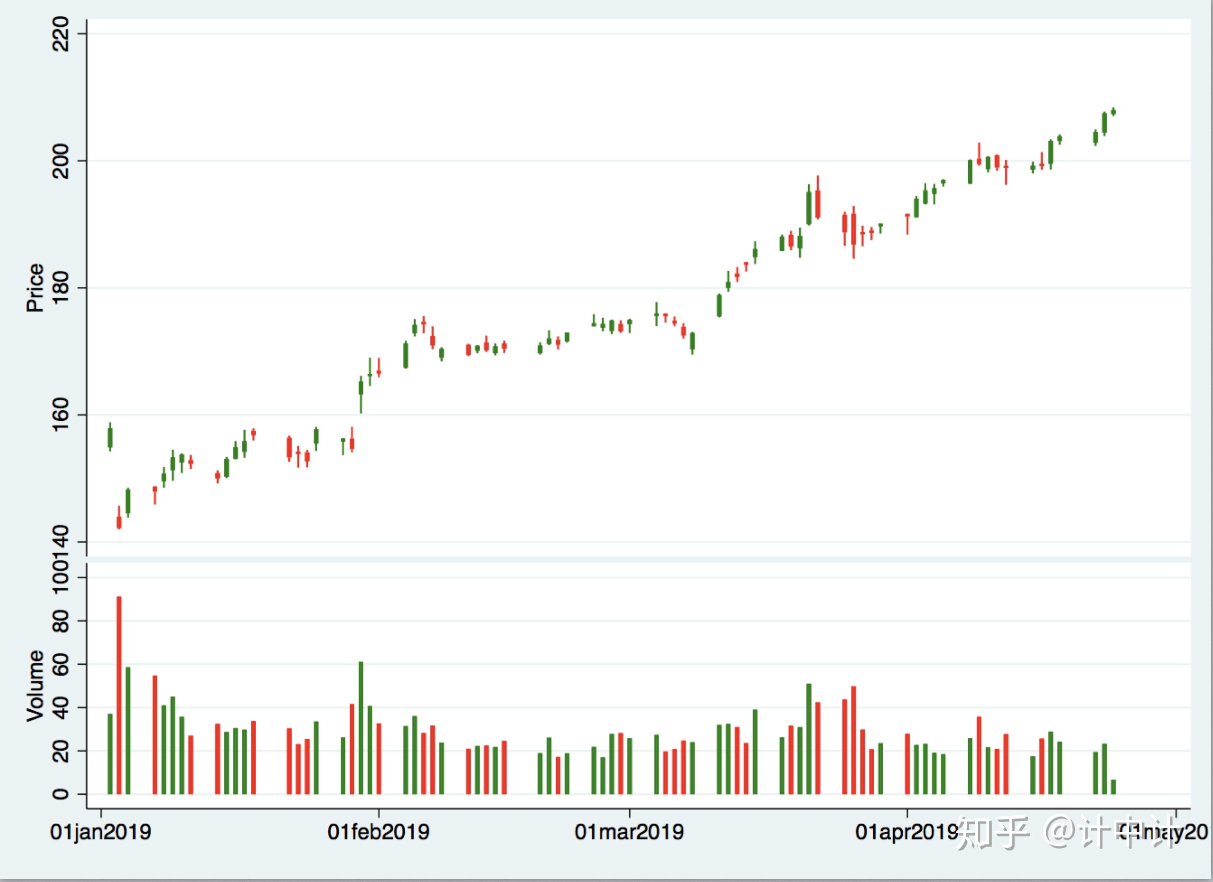The image size is (1213, 882).
Task: Click the 60 volume axis label
Action: click(x=61, y=664)
